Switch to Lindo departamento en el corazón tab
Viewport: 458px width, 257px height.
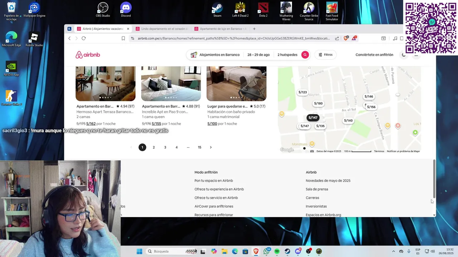[161, 29]
